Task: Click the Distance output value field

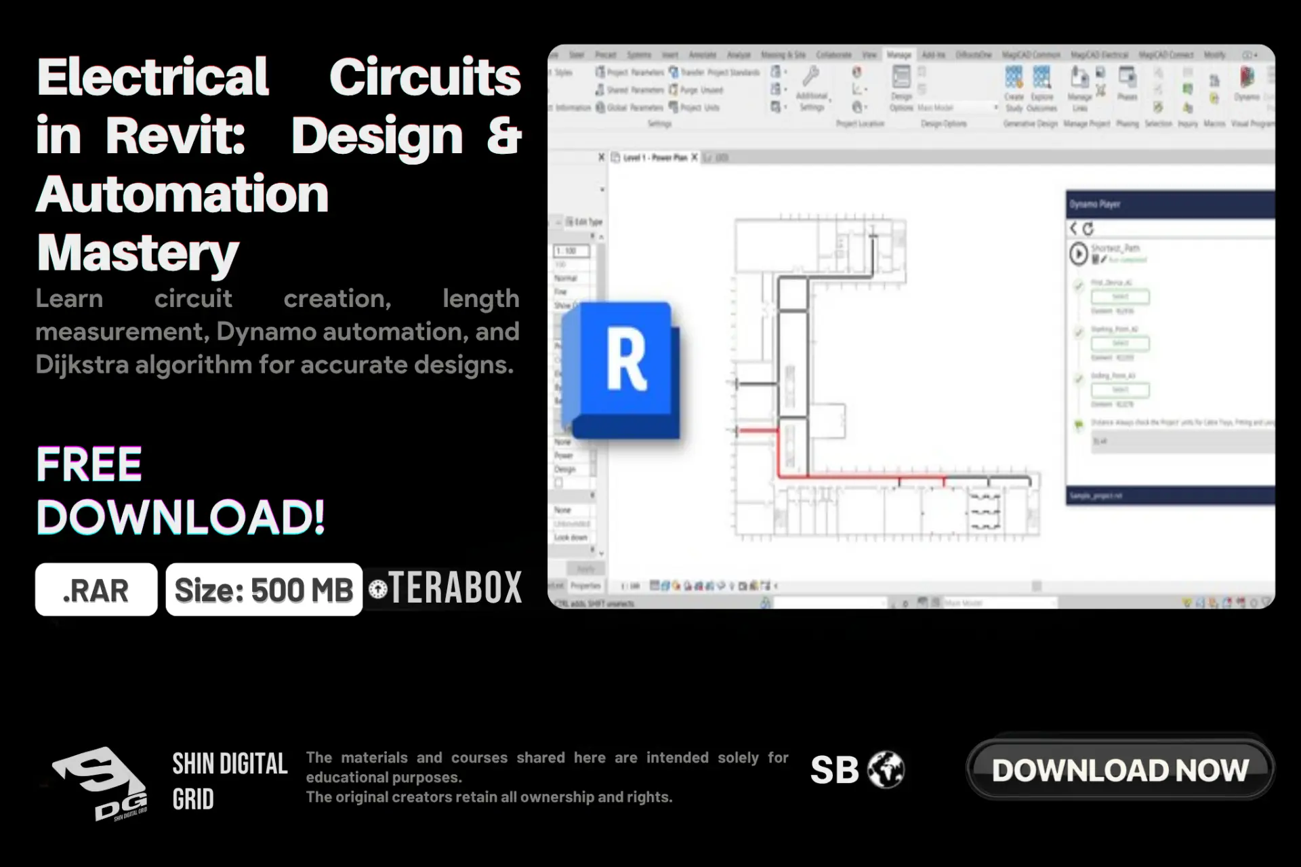Action: click(x=1182, y=441)
